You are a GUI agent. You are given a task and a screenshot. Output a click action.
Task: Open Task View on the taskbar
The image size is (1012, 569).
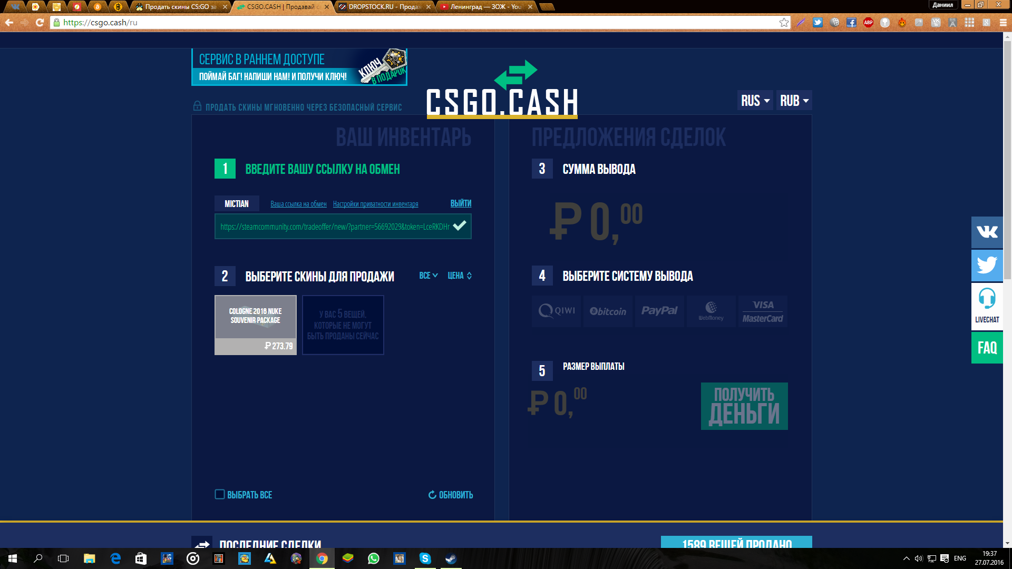(x=63, y=558)
